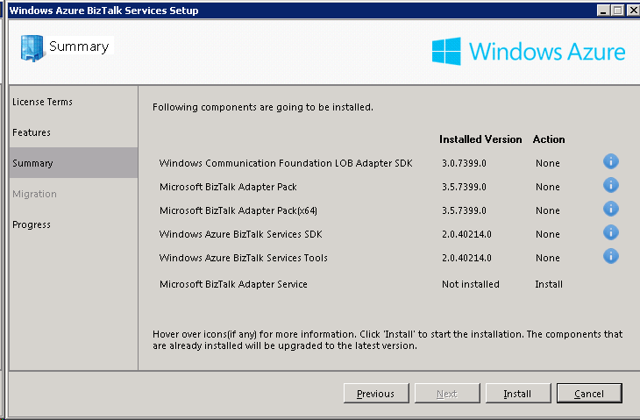Click info icon for BizTalk Services Tools
The image size is (640, 420).
tap(610, 256)
